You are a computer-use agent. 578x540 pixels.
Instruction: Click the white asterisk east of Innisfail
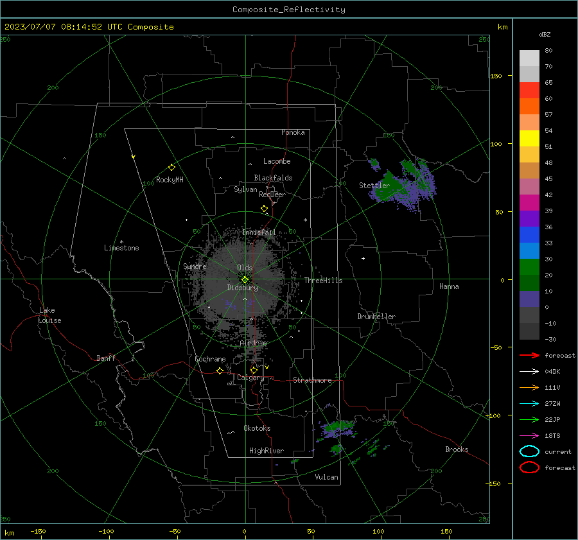click(x=305, y=220)
